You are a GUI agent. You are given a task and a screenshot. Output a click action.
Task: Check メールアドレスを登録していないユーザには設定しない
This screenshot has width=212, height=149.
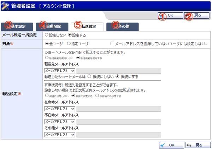coord(112,44)
